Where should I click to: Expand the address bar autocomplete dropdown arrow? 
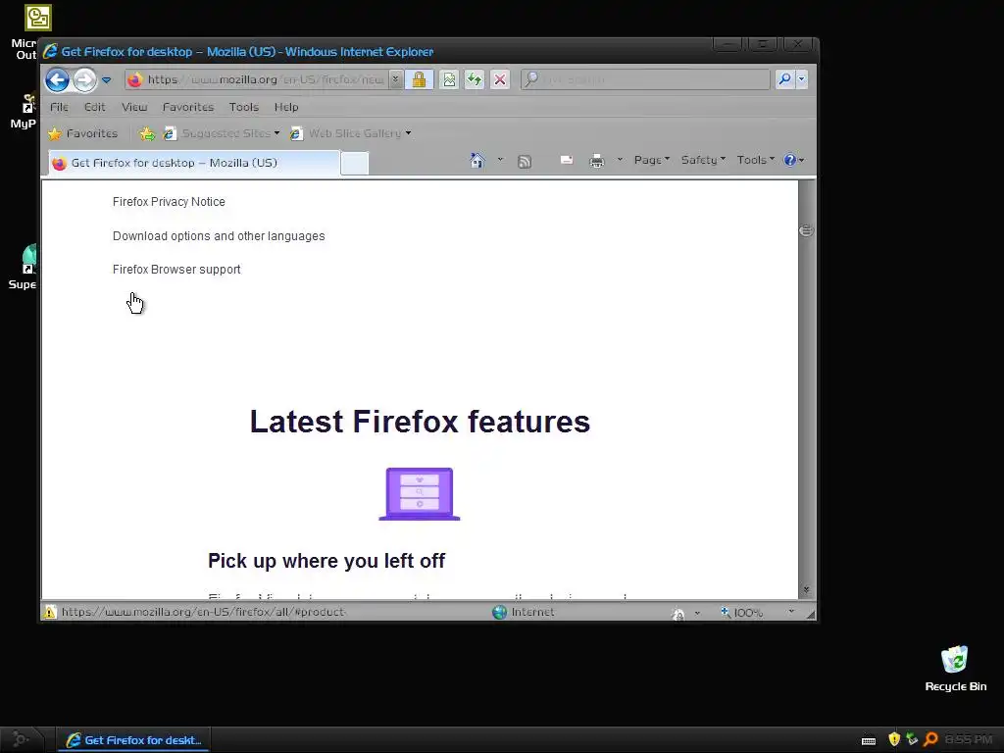tap(396, 79)
